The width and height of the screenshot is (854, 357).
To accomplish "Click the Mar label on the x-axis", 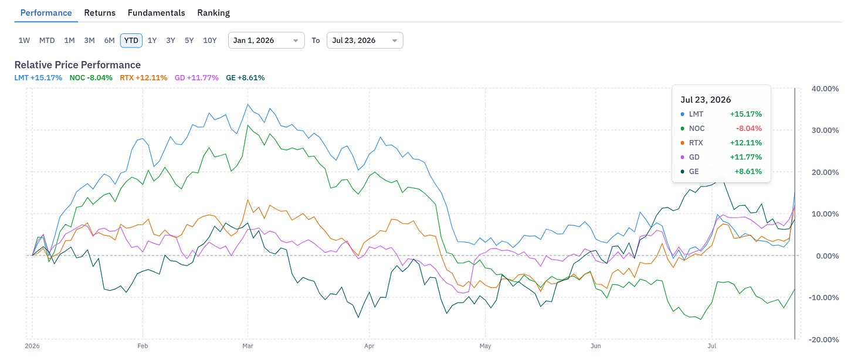I will [246, 346].
